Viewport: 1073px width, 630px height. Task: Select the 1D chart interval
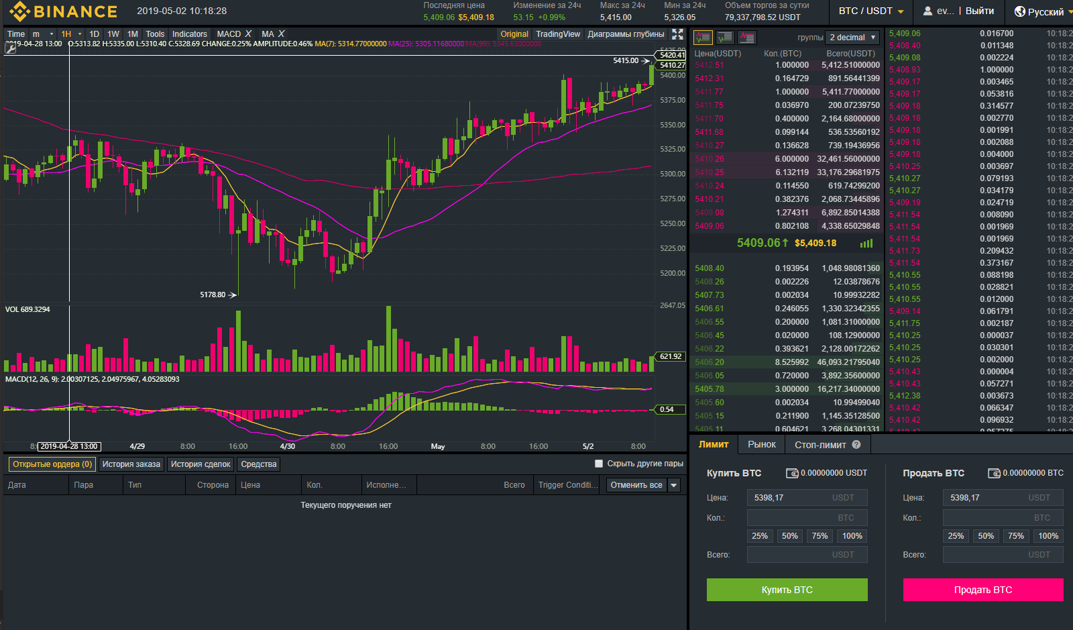pos(94,34)
